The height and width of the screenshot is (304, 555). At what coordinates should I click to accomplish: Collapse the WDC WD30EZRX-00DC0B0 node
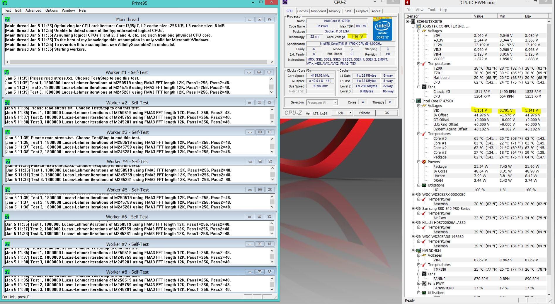(x=413, y=195)
